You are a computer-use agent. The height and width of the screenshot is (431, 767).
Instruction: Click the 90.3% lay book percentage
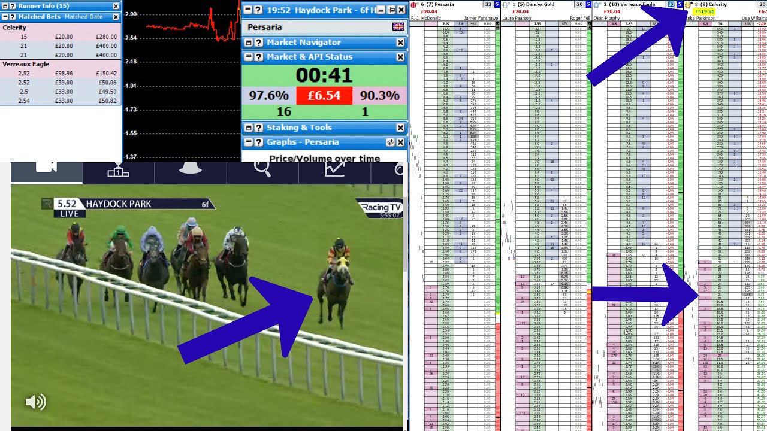tap(380, 96)
